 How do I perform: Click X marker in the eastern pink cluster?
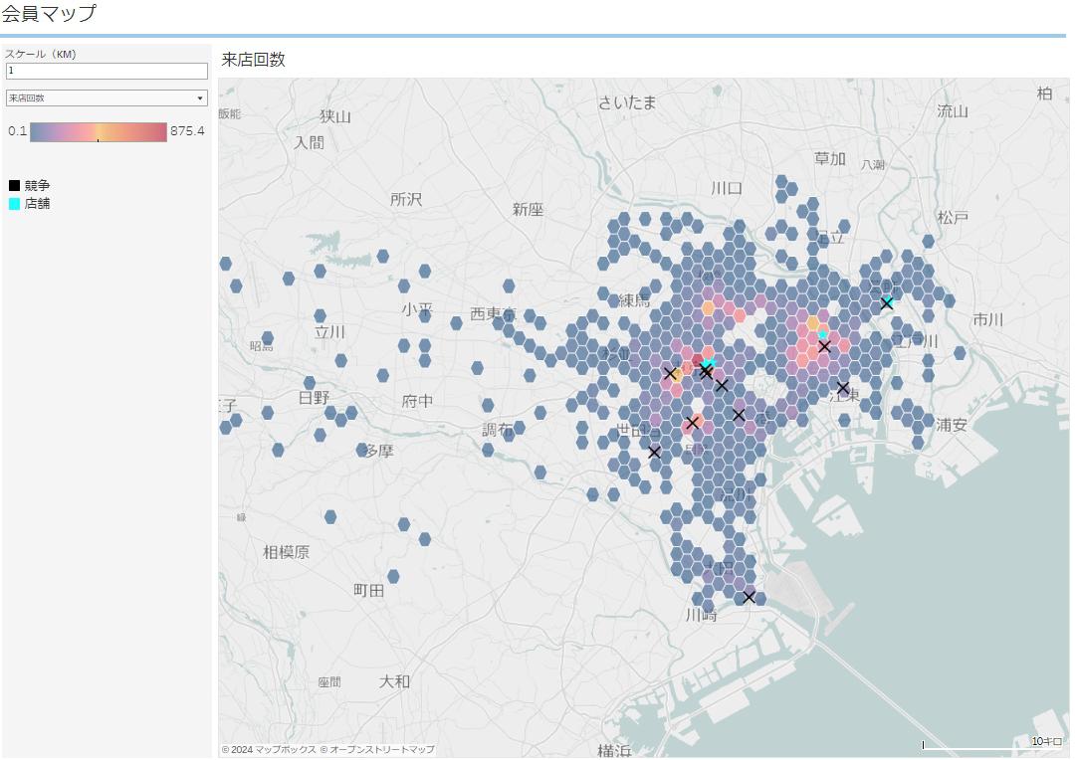click(824, 346)
